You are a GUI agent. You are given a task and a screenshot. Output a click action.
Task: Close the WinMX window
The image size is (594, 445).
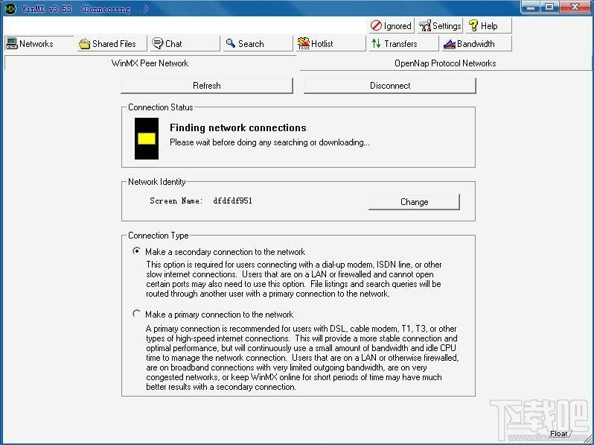click(575, 7)
